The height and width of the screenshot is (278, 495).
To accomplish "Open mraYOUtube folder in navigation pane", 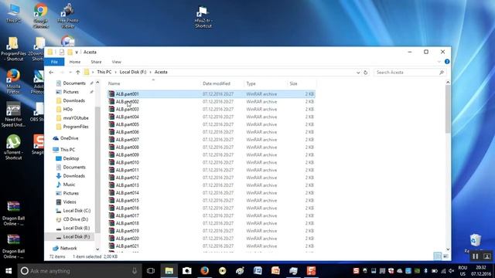I will click(76, 118).
